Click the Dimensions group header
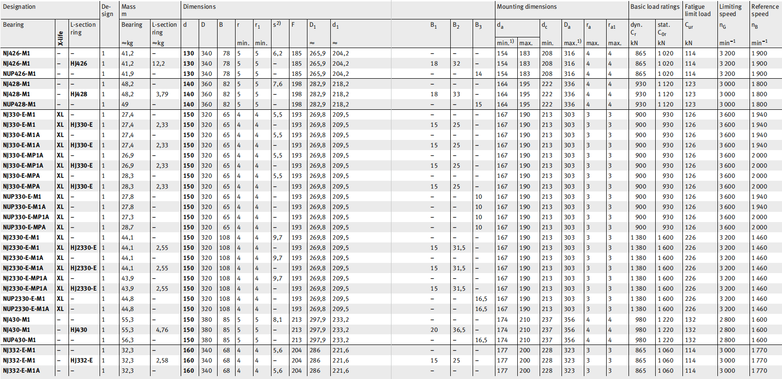 click(200, 7)
